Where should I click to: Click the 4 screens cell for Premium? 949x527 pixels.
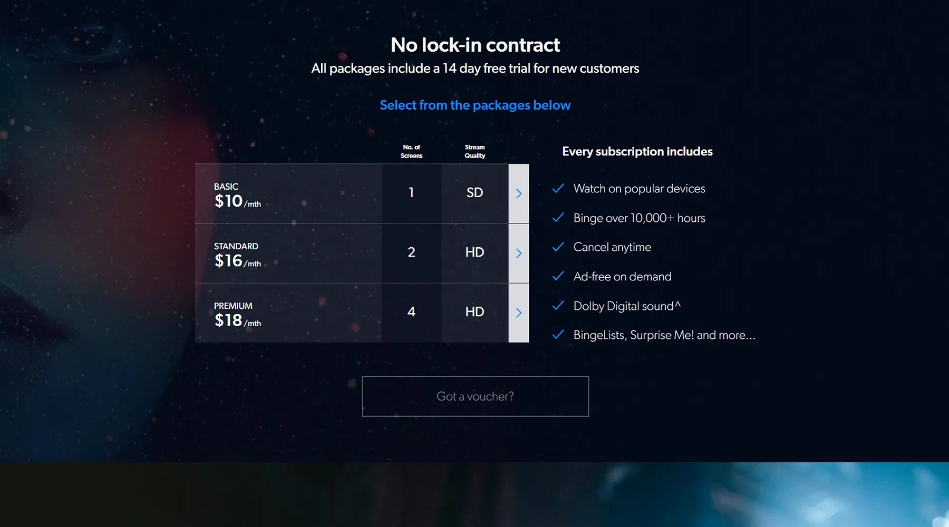point(411,312)
